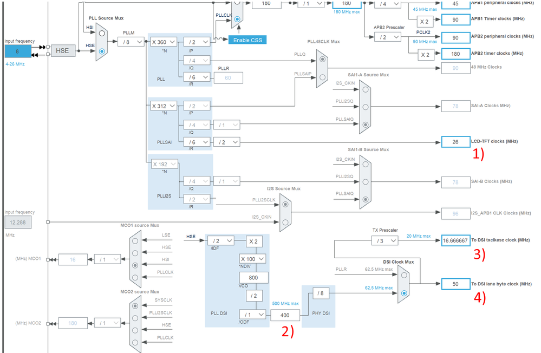This screenshot has height=353, width=541.
Task: Open the /2 divider feeding LCD-TFT clocks
Action: (227, 142)
